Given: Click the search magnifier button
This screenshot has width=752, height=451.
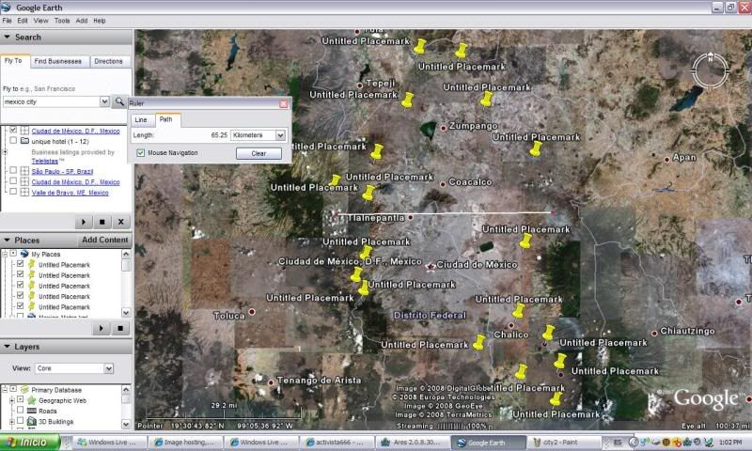Looking at the screenshot, I should (119, 101).
